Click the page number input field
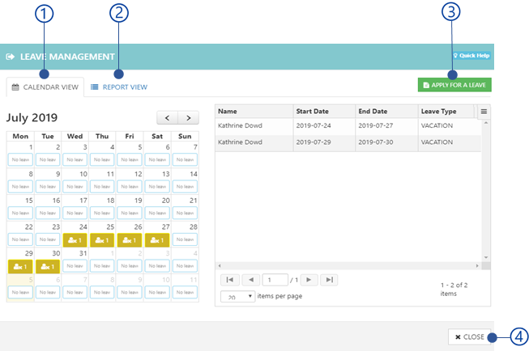Image resolution: width=529 pixels, height=351 pixels. [x=275, y=280]
